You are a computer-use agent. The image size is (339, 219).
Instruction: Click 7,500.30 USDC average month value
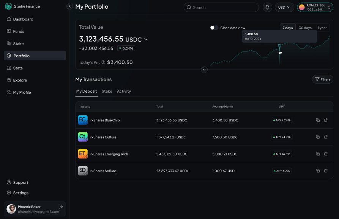pos(225,137)
